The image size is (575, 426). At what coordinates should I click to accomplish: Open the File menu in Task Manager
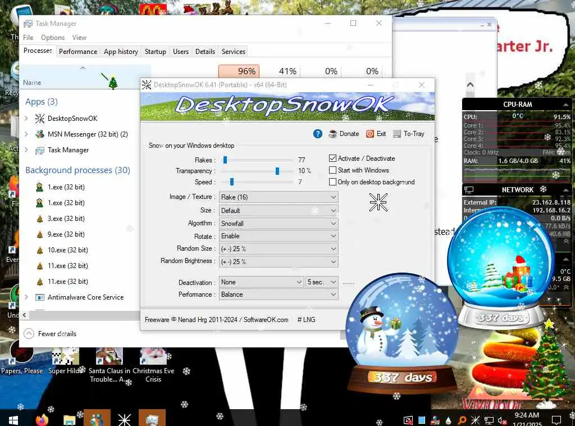tap(28, 38)
